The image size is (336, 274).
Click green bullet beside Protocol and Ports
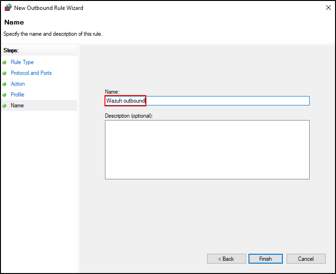click(x=5, y=73)
